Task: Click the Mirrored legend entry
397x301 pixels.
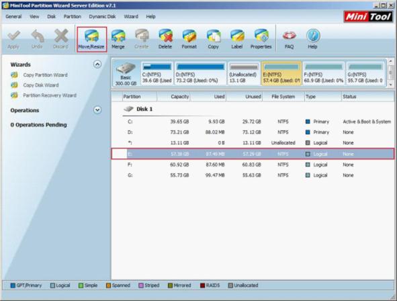Action: pyautogui.click(x=179, y=286)
